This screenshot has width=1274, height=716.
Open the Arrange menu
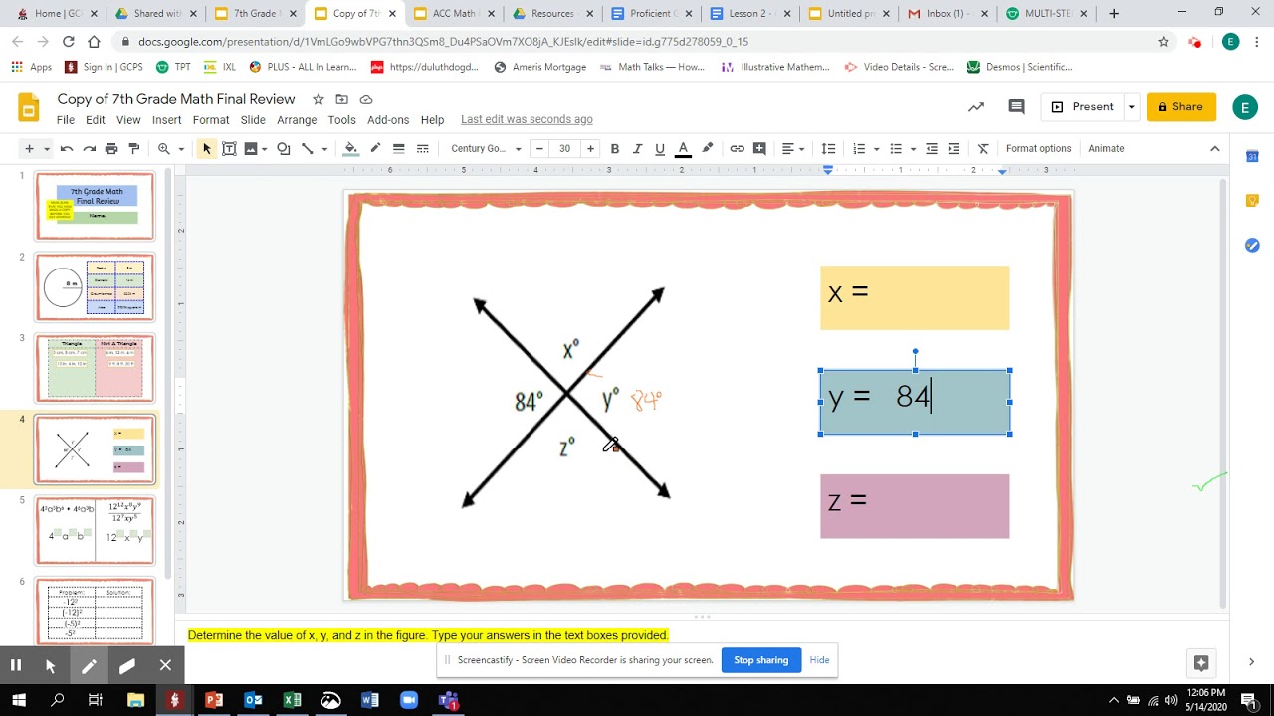[x=297, y=120]
